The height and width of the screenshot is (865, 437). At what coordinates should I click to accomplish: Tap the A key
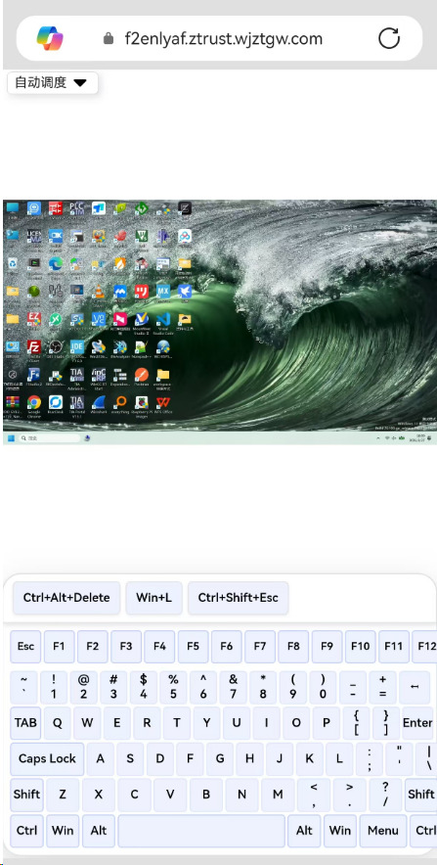[x=101, y=759]
